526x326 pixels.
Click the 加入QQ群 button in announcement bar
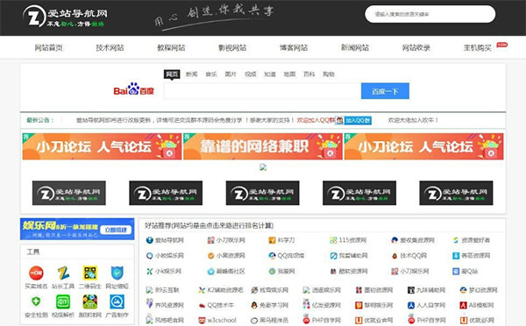click(353, 120)
